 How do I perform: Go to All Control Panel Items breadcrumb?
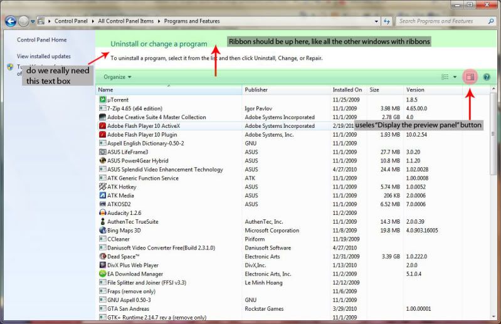click(126, 21)
